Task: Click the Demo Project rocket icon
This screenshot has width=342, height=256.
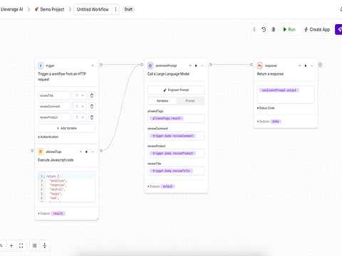Action: click(36, 9)
